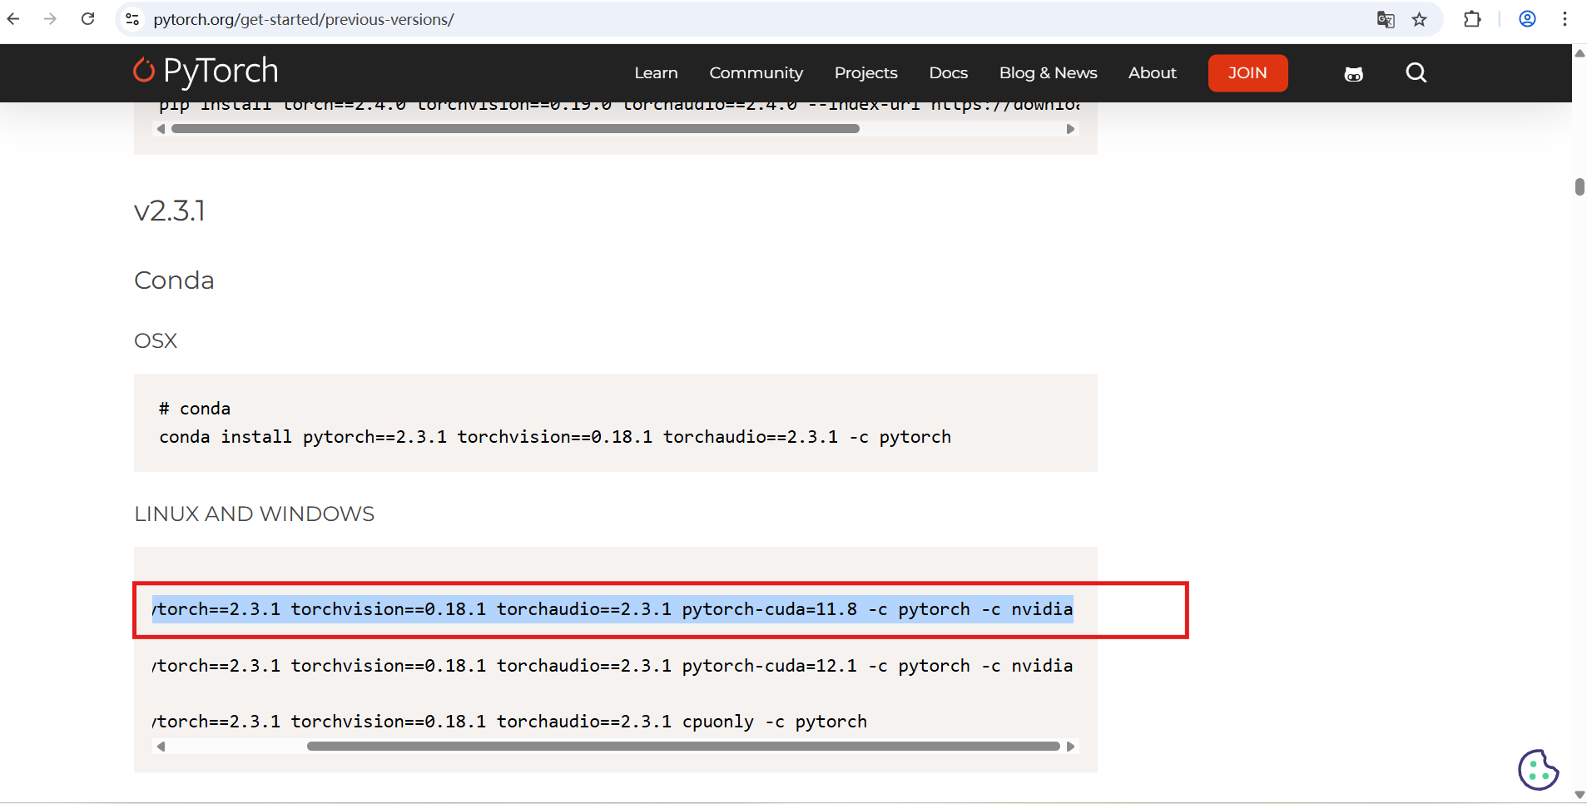Click the page scrollbar down arrow
Screen dimensions: 1587x804
pyautogui.click(x=1580, y=795)
